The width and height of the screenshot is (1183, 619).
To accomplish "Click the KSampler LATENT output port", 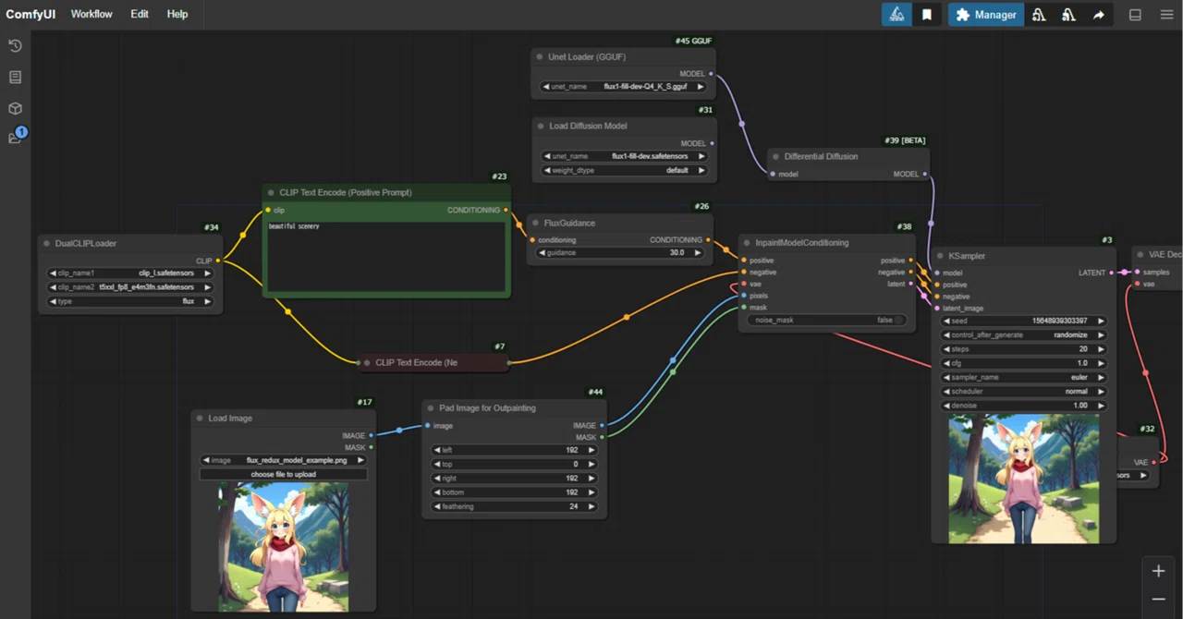I will click(x=1111, y=273).
